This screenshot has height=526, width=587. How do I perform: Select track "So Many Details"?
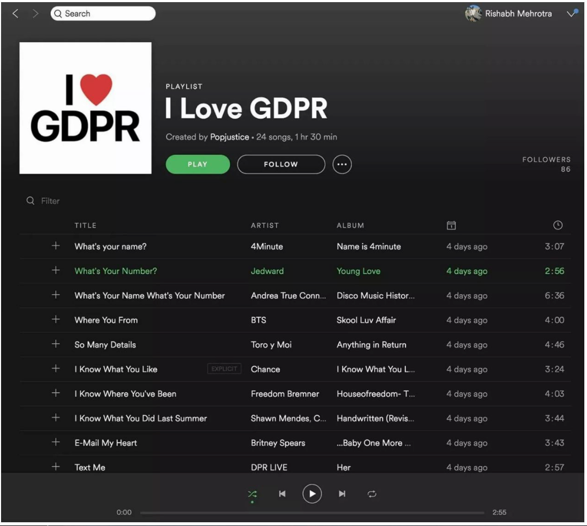(x=105, y=345)
